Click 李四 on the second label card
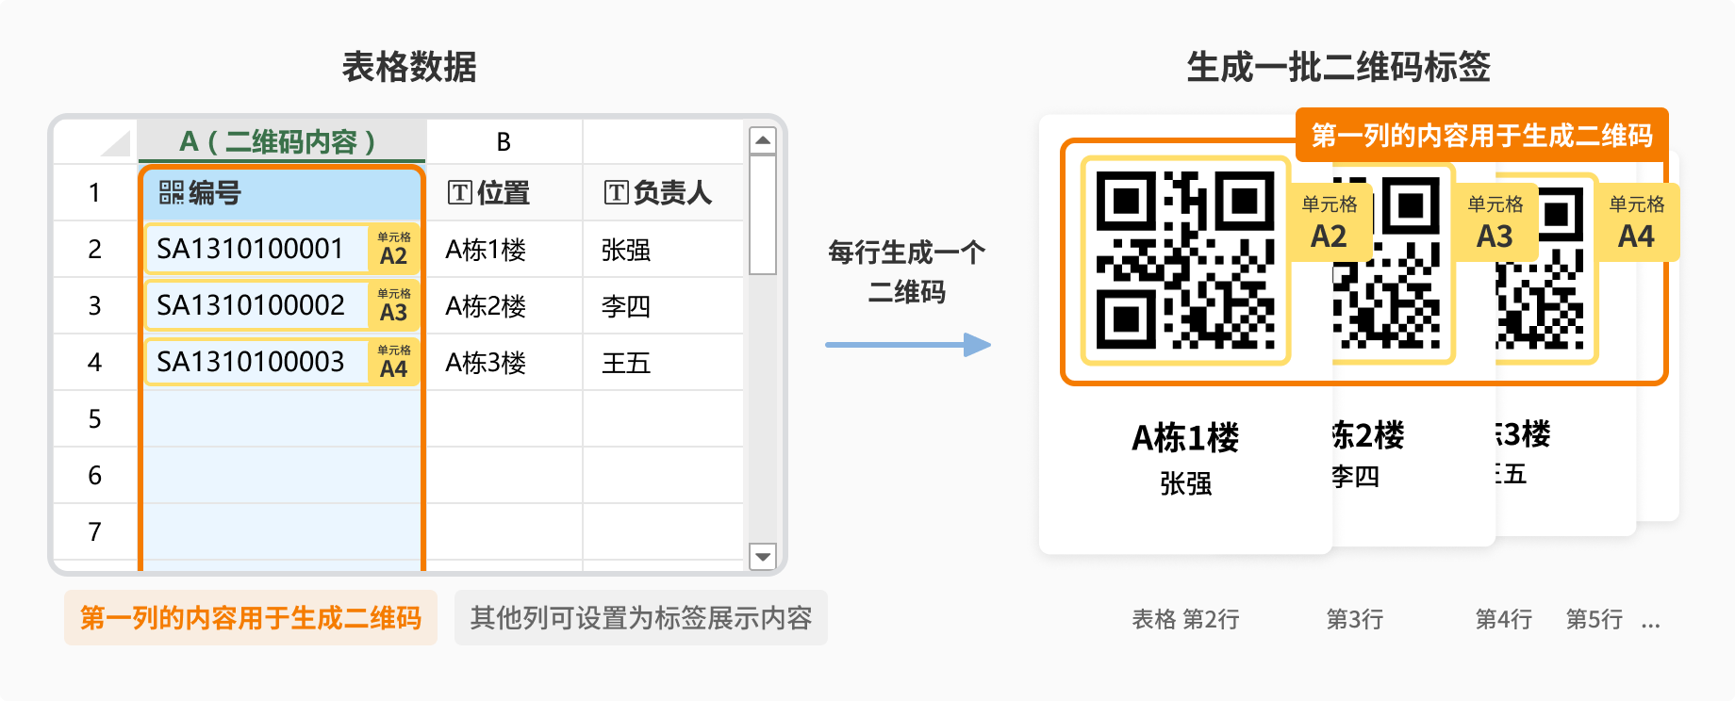The image size is (1735, 701). 1356,477
